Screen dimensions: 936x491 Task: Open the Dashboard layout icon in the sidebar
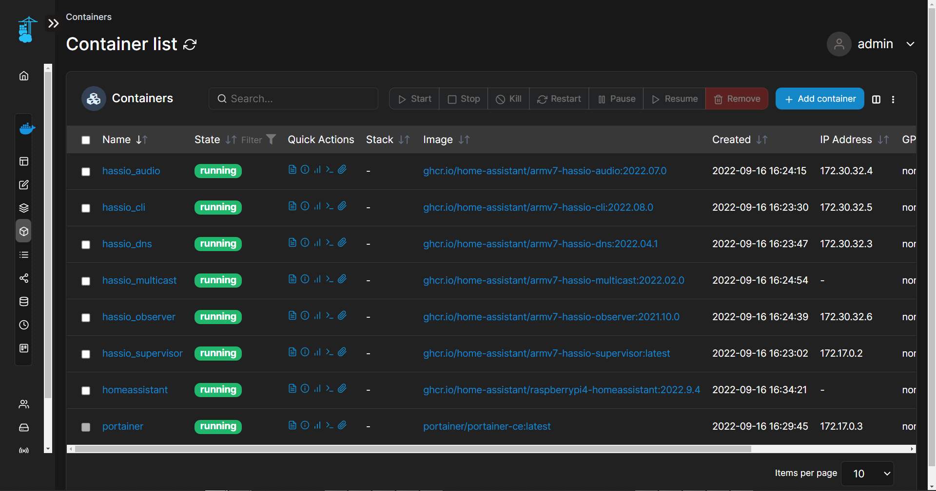click(x=24, y=162)
